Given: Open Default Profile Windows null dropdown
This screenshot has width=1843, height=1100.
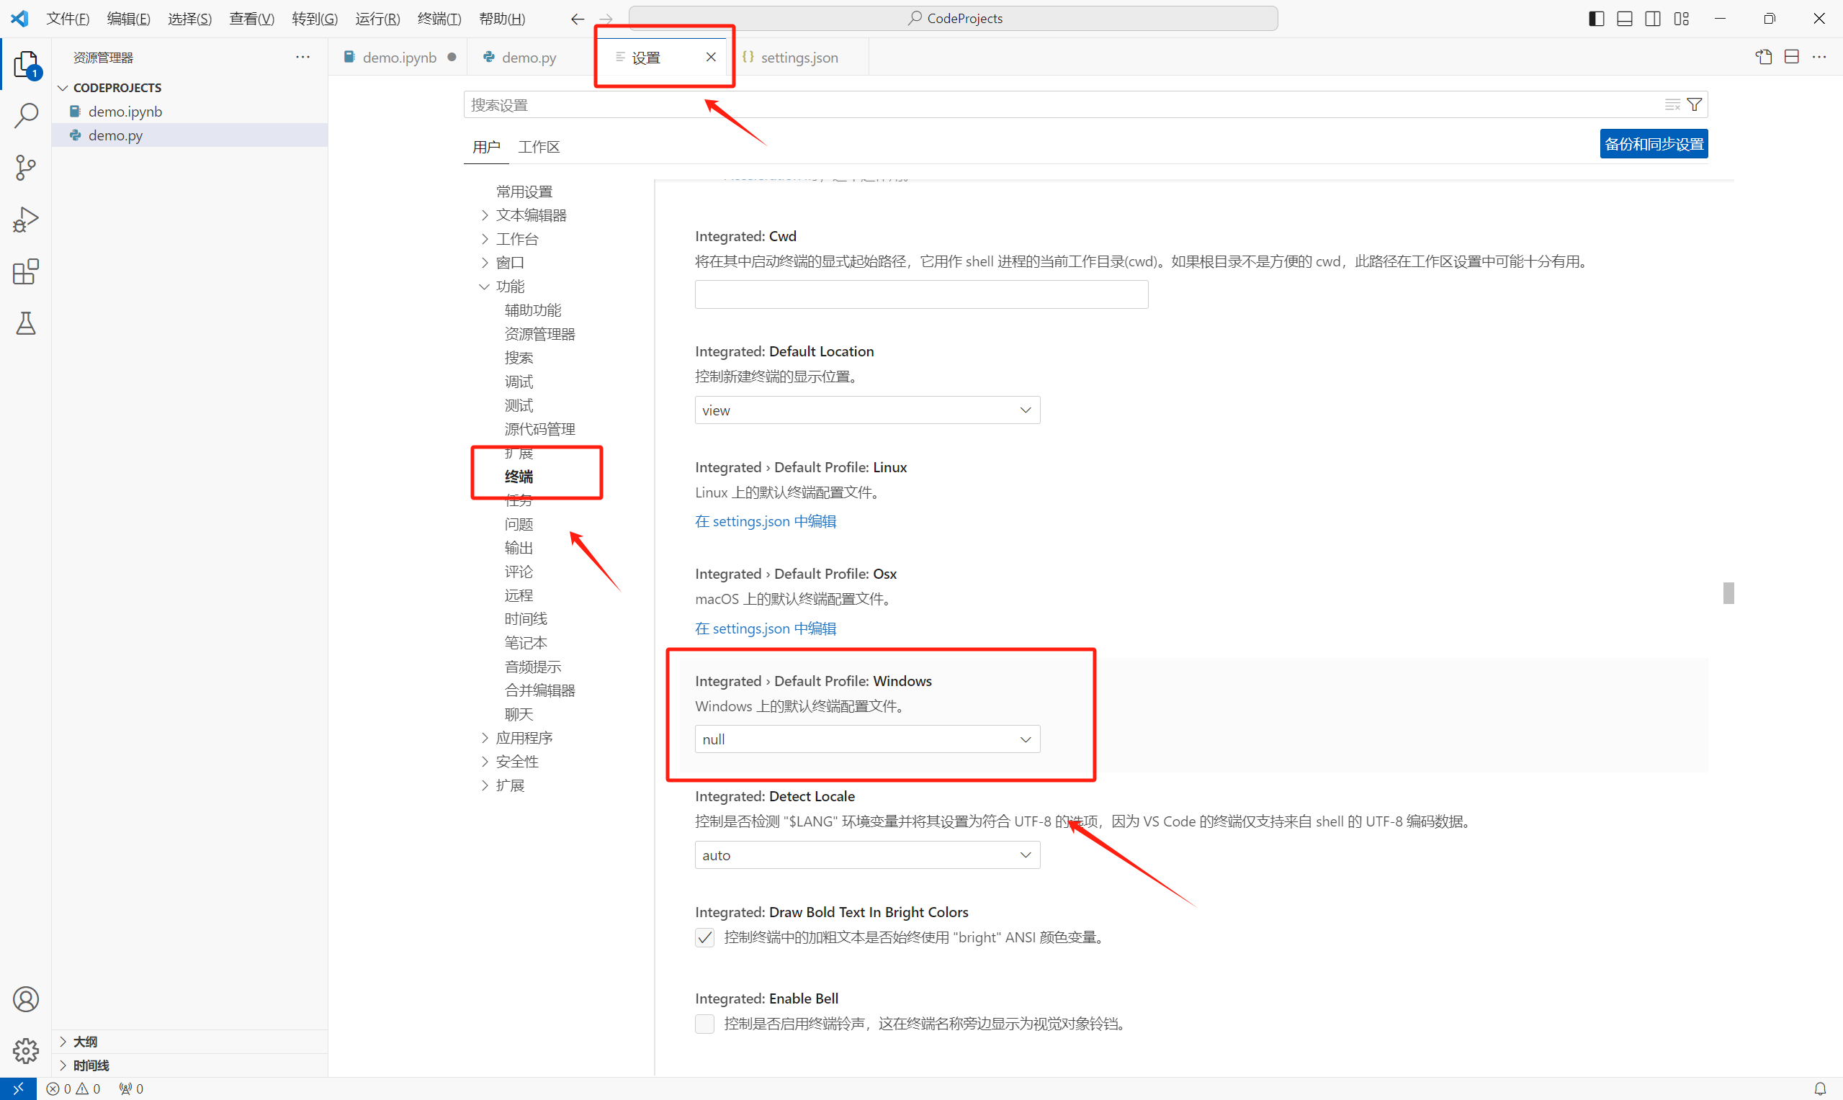Looking at the screenshot, I should pos(867,739).
